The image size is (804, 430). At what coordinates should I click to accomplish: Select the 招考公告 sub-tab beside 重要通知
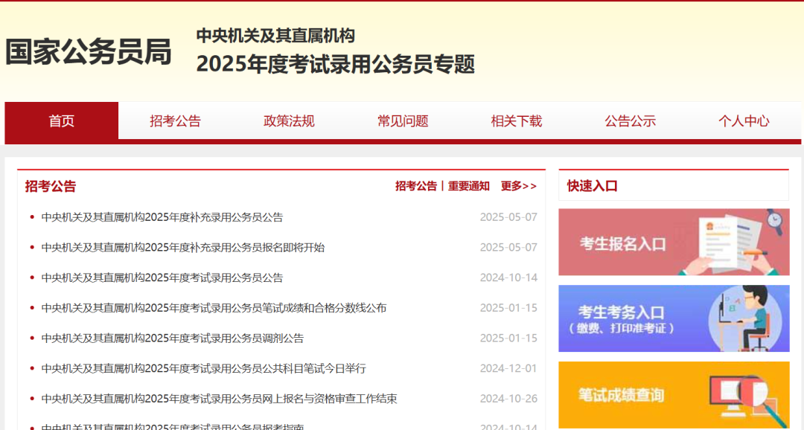(415, 186)
